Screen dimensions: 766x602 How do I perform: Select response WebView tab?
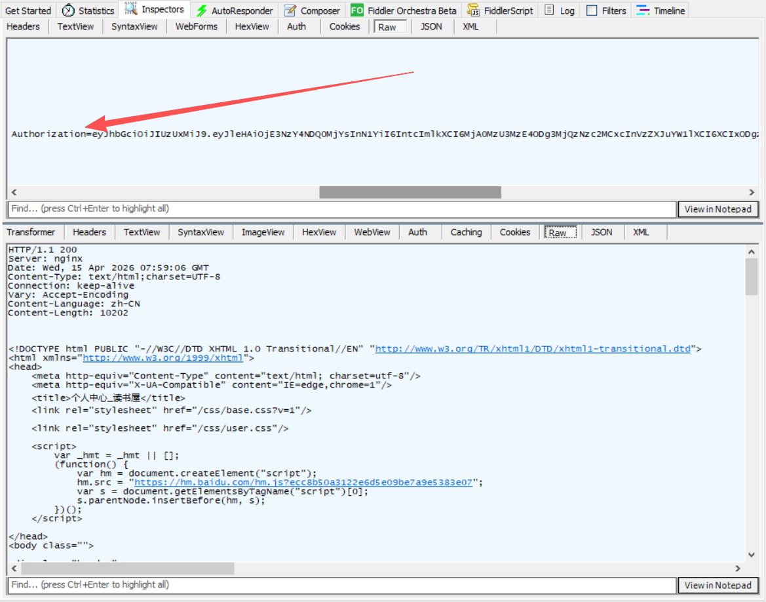point(372,232)
